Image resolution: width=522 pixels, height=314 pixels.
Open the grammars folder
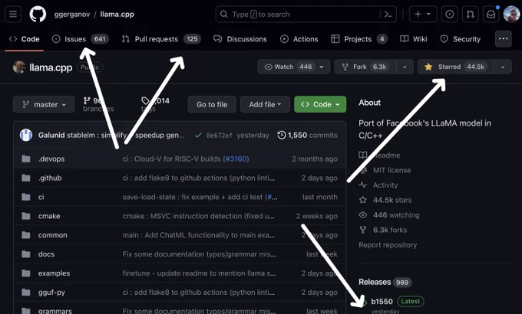(55, 311)
